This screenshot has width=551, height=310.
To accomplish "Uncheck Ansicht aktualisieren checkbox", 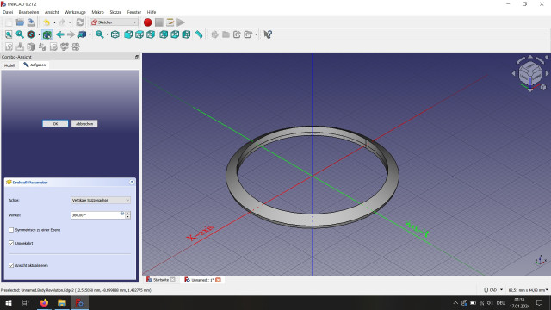I will point(11,265).
